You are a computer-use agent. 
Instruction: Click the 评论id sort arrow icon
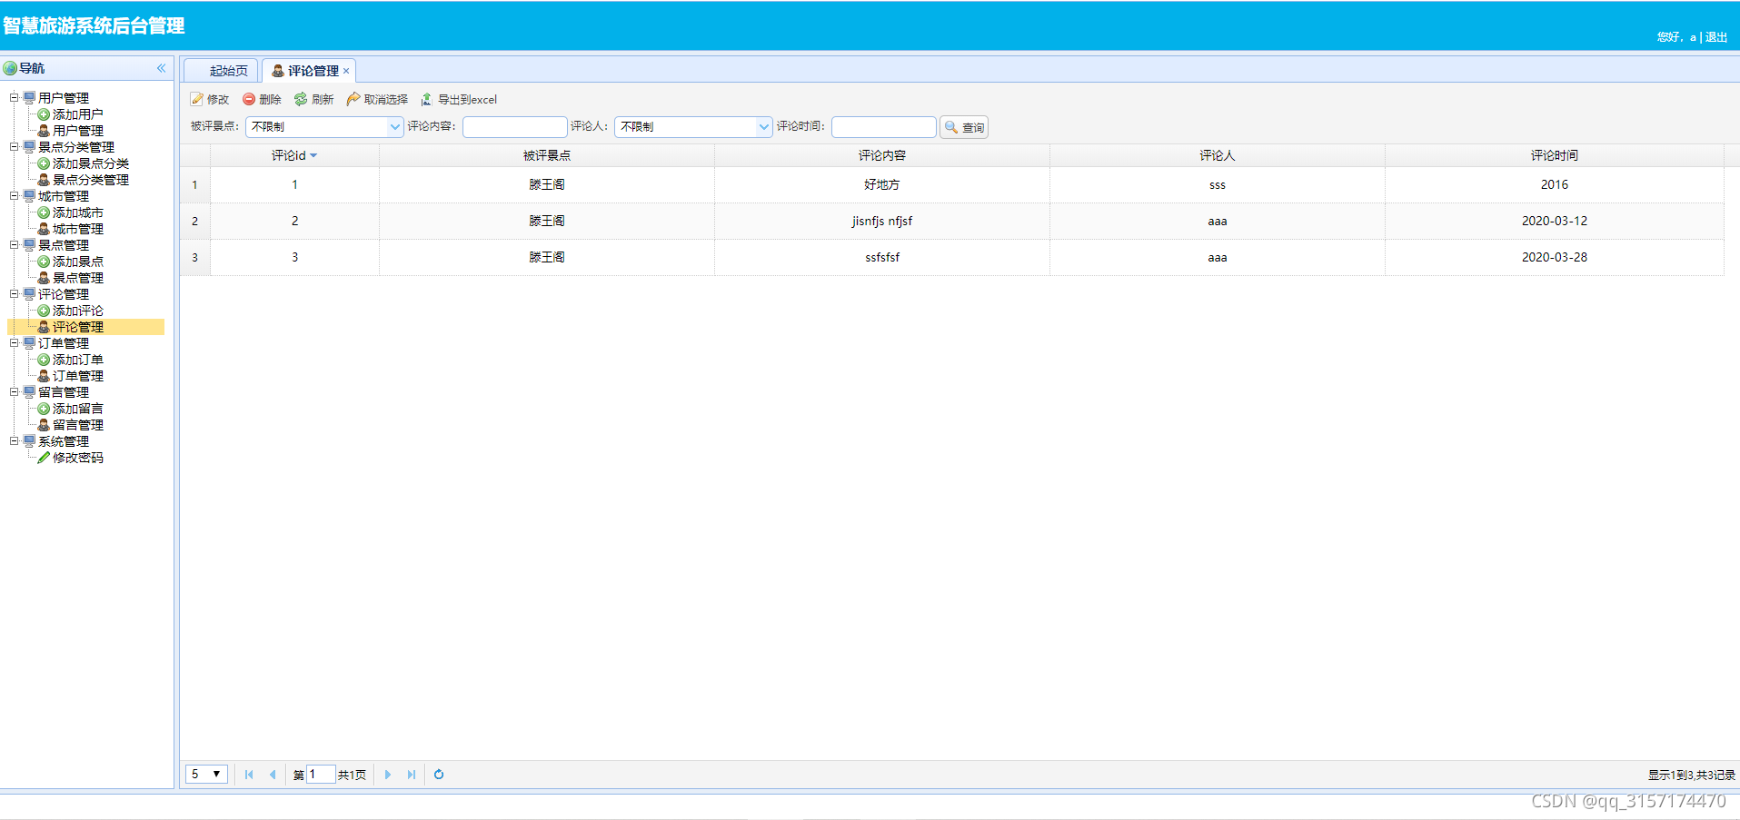click(x=313, y=156)
